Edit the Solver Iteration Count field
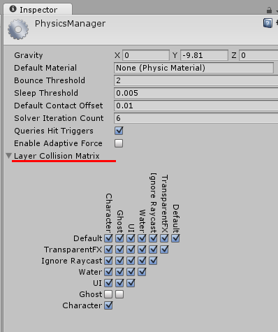 pyautogui.click(x=196, y=118)
